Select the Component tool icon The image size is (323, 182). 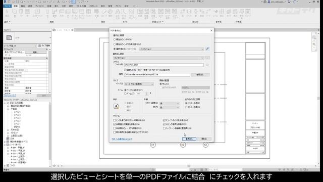pos(37,12)
